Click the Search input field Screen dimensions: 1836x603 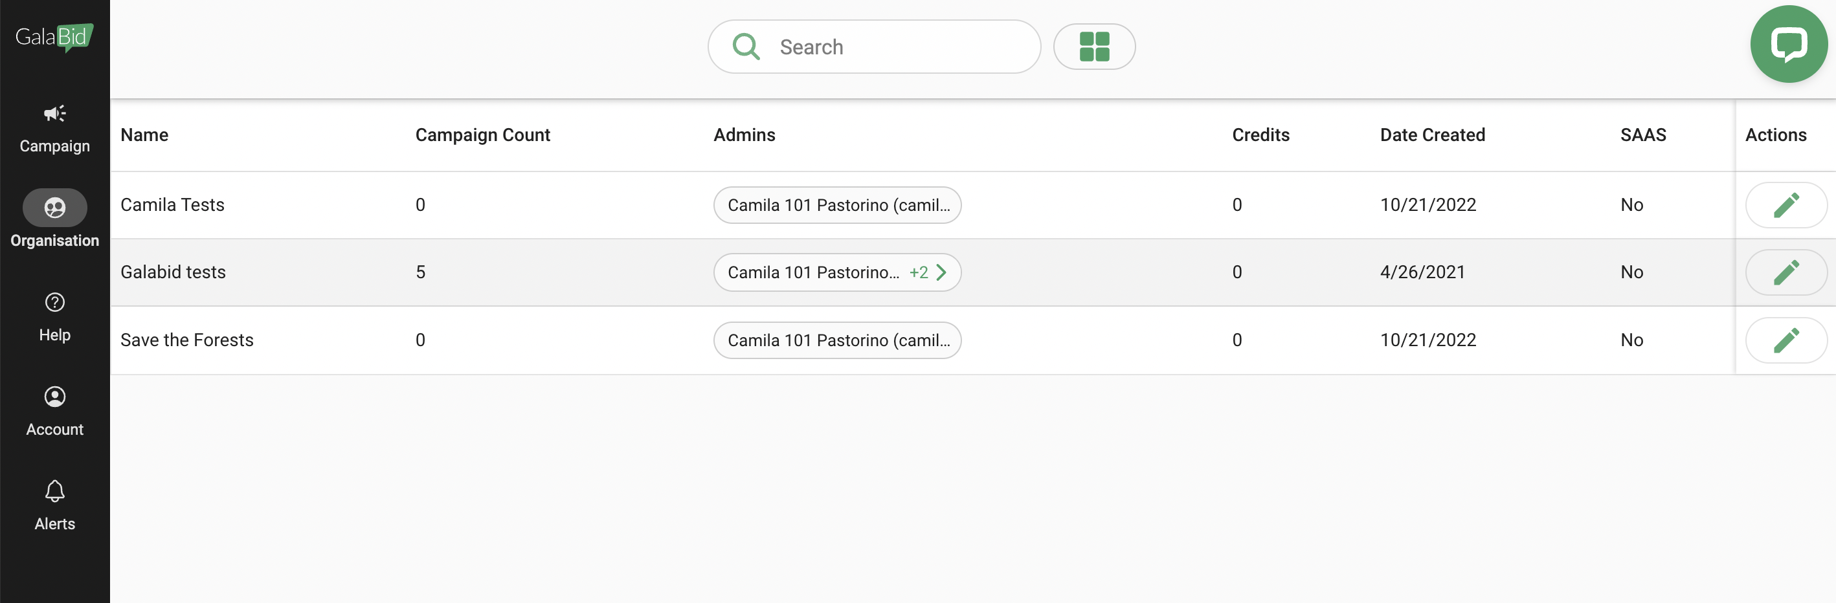874,47
